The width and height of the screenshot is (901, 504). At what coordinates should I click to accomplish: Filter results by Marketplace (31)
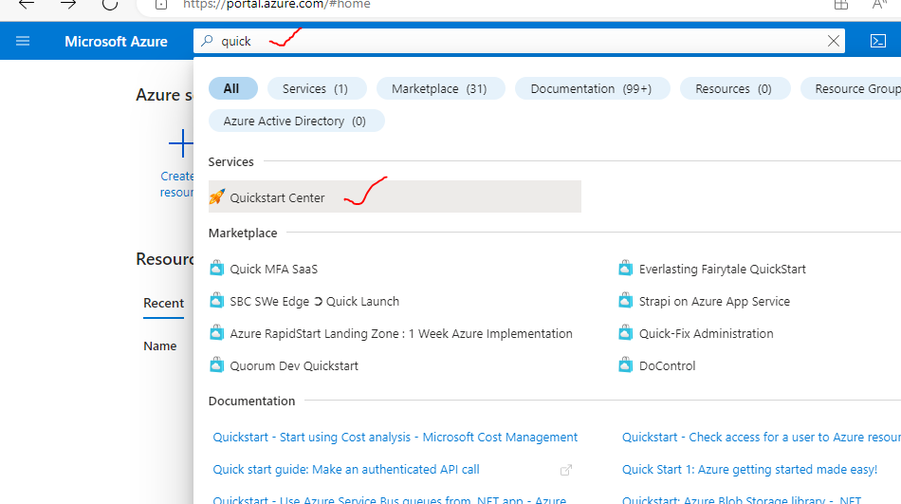pos(439,88)
